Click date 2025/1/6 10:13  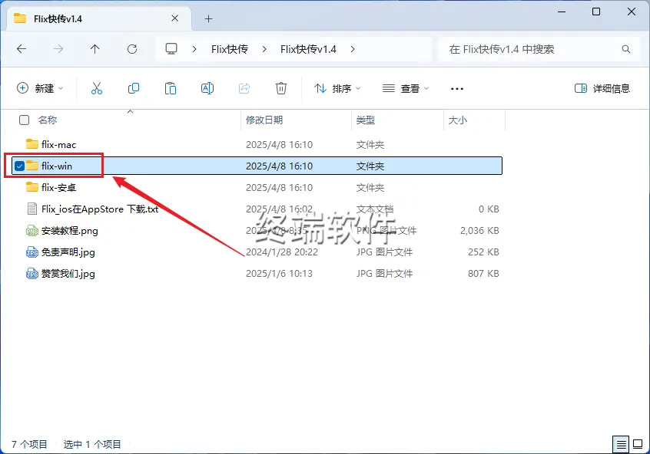click(x=279, y=274)
